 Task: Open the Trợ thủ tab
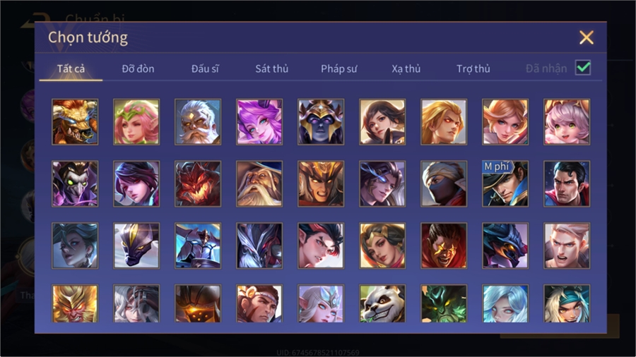473,69
